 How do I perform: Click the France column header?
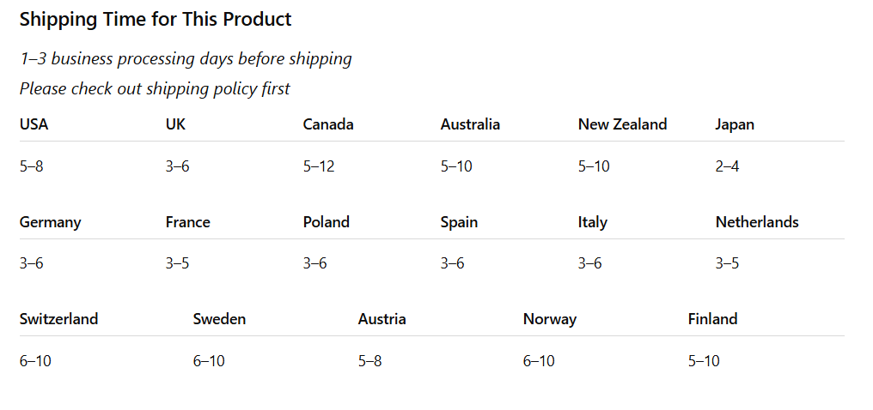point(188,222)
